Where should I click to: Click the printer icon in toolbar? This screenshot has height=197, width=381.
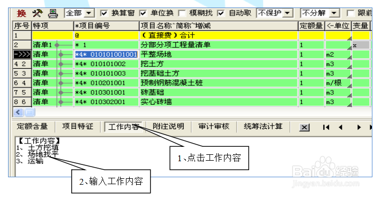coord(53,13)
